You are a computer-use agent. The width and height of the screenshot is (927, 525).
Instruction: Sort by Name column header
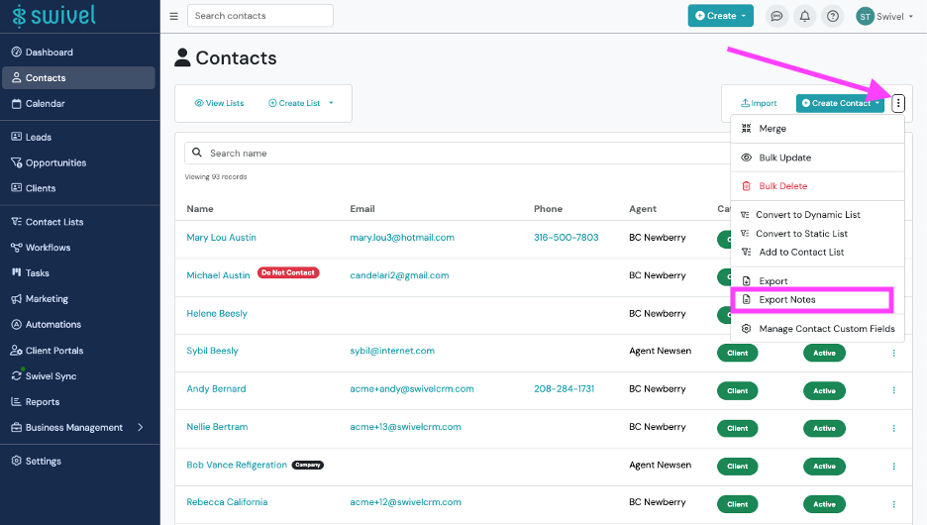[200, 209]
